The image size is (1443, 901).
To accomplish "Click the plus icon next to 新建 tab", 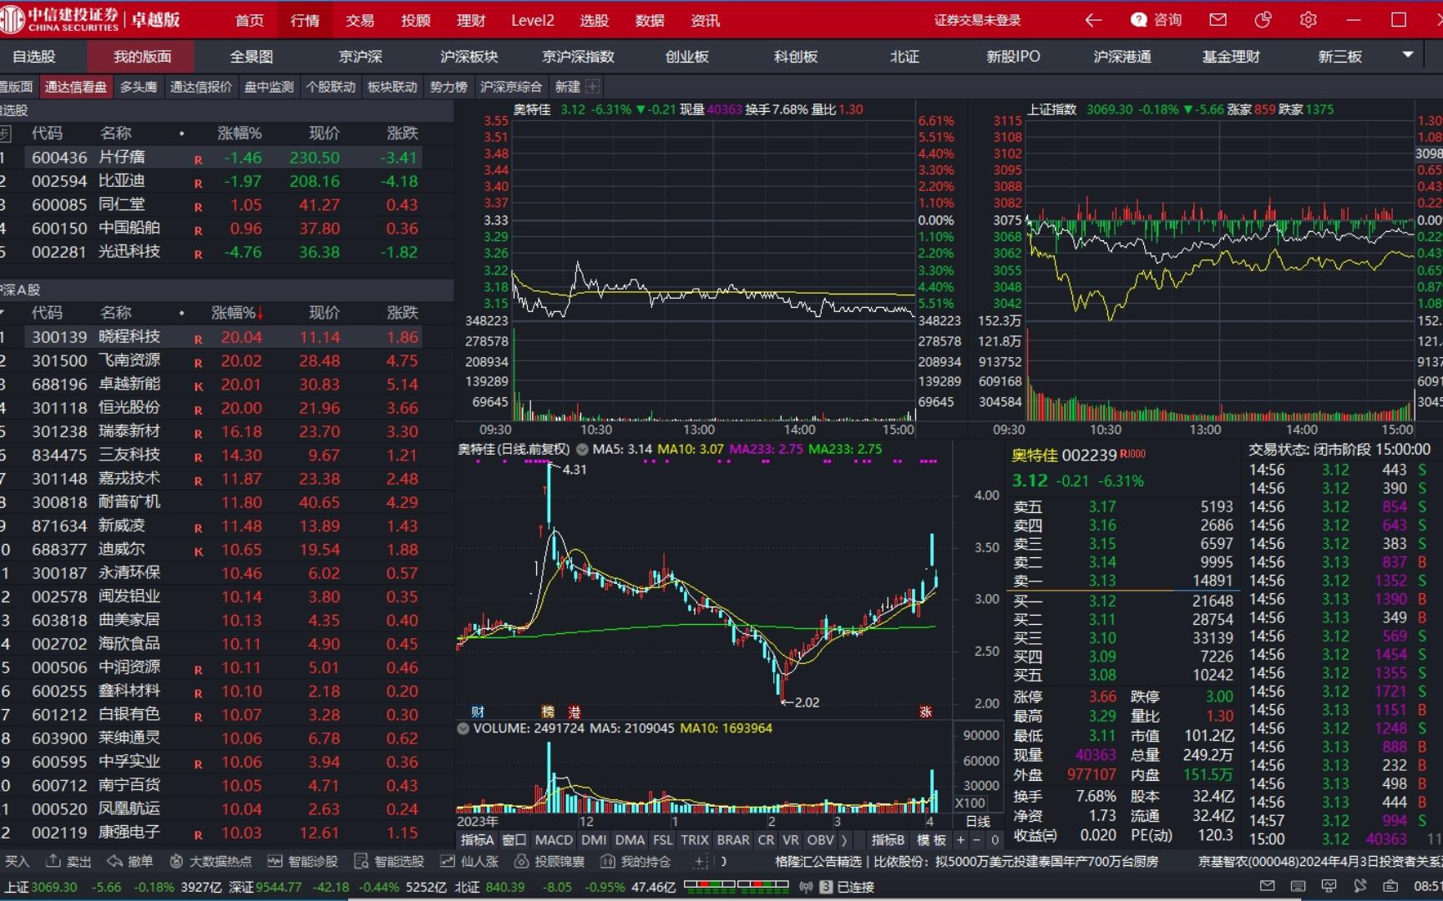I will coord(593,87).
